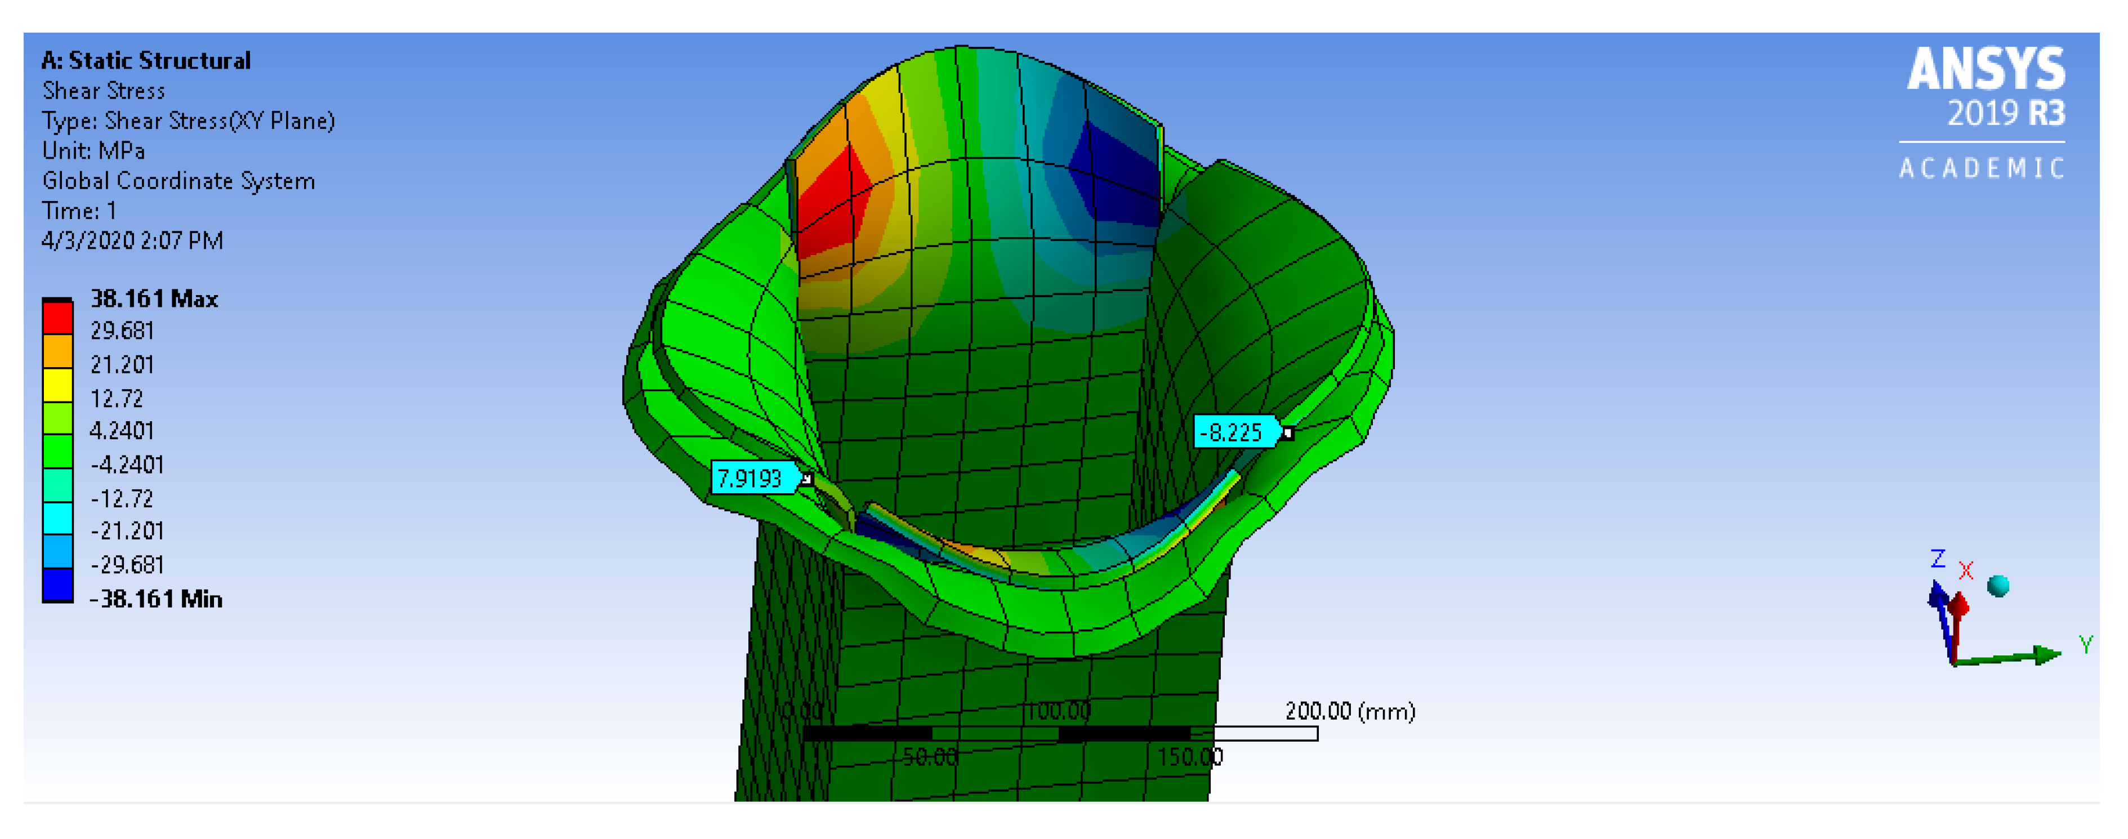2128x839 pixels.
Task: Click the -38.161 Min legend value
Action: click(x=156, y=598)
